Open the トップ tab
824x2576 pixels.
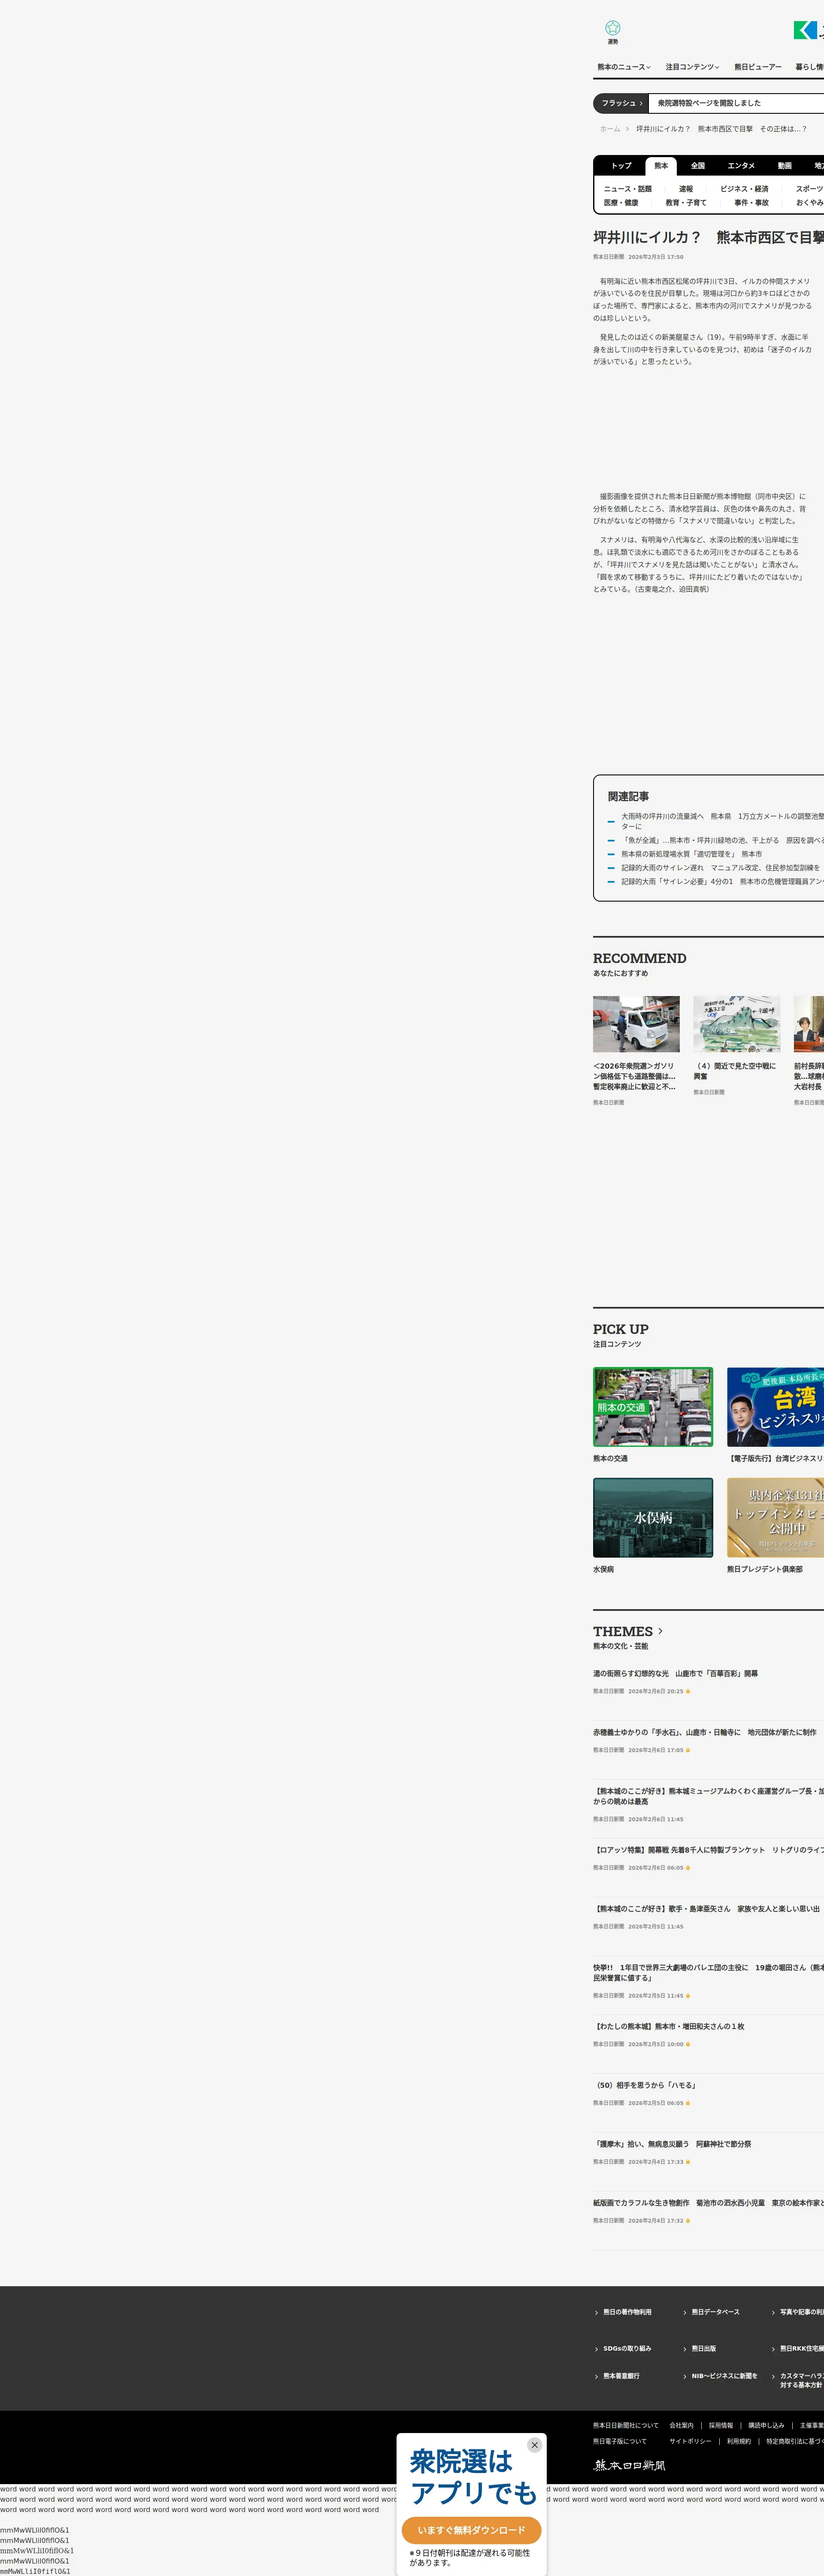coord(621,166)
